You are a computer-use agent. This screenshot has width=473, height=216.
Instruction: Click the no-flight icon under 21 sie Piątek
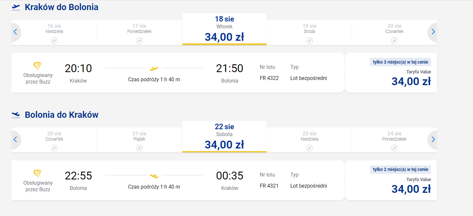pos(139,148)
